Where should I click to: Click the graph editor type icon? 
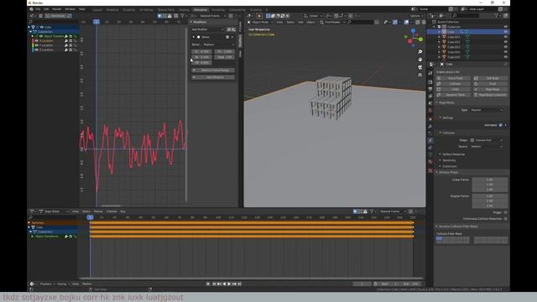(32, 16)
